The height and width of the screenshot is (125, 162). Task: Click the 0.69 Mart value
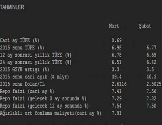117,40
